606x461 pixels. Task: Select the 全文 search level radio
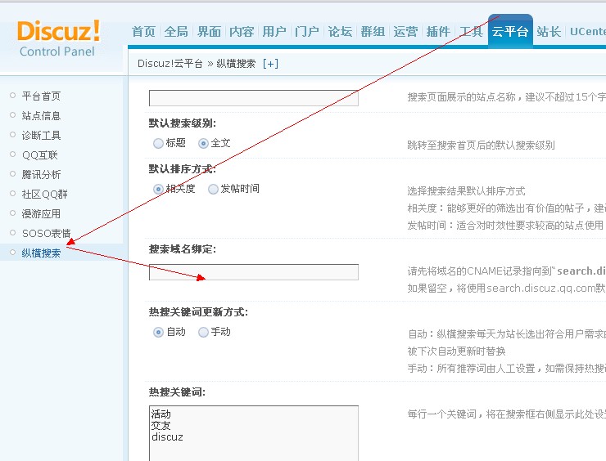click(x=203, y=144)
